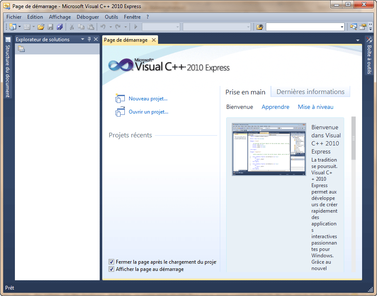Open the solution platform combo box
The height and width of the screenshot is (296, 377).
(217, 27)
